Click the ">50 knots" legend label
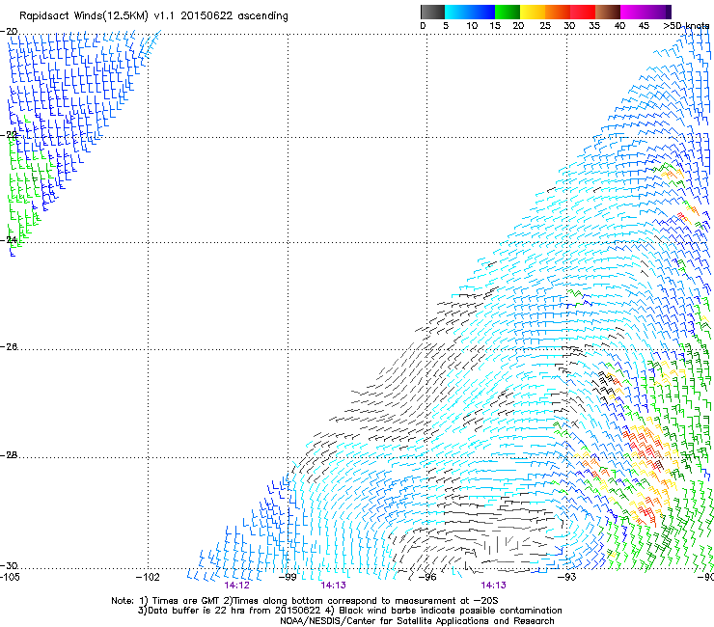The height and width of the screenshot is (627, 714). point(686,26)
